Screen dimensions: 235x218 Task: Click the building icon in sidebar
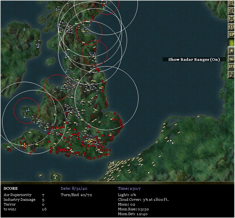pyautogui.click(x=231, y=51)
